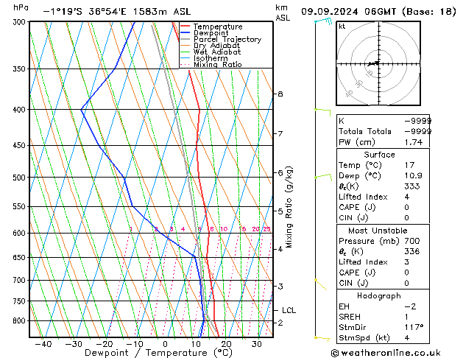The width and height of the screenshot is (463, 358).
Task: Click the Hodograph section heading
Action: tap(379, 296)
